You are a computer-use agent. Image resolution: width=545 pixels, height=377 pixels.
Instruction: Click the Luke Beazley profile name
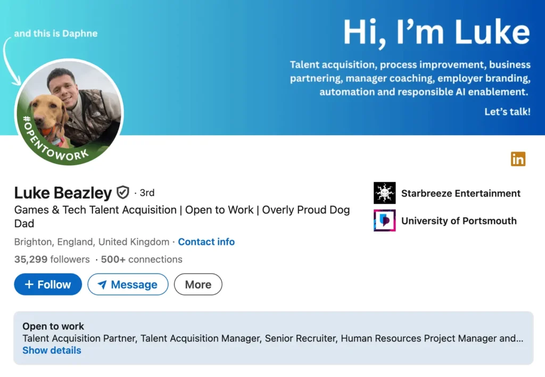click(x=63, y=193)
